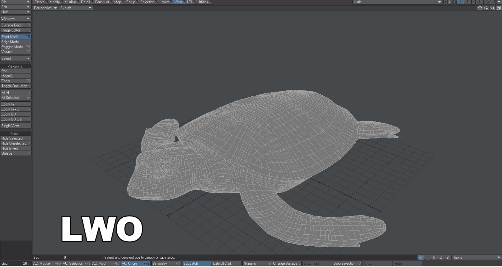
Task: Click Unhide button
Action: [x=15, y=153]
